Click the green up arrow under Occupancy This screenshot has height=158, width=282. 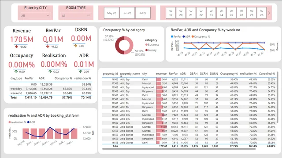click(16, 72)
